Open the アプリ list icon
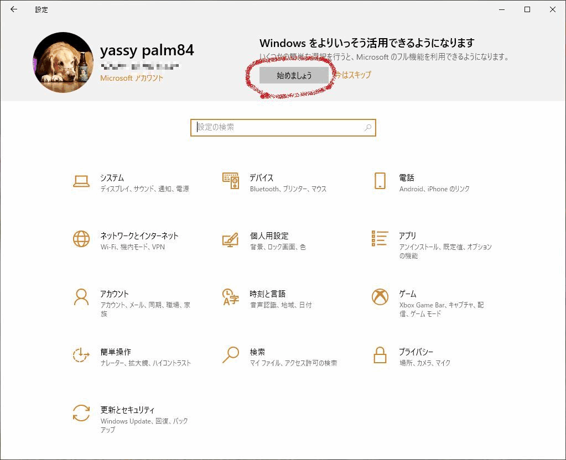Viewport: 566px width, 460px height. 380,238
